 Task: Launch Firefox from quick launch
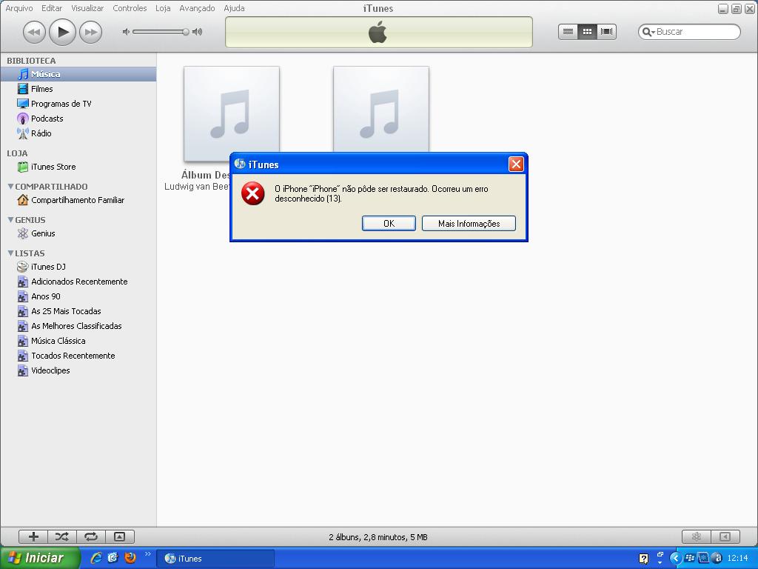point(130,558)
